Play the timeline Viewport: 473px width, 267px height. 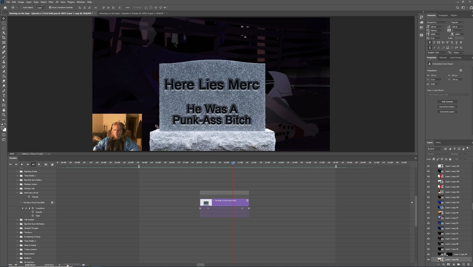click(22, 165)
